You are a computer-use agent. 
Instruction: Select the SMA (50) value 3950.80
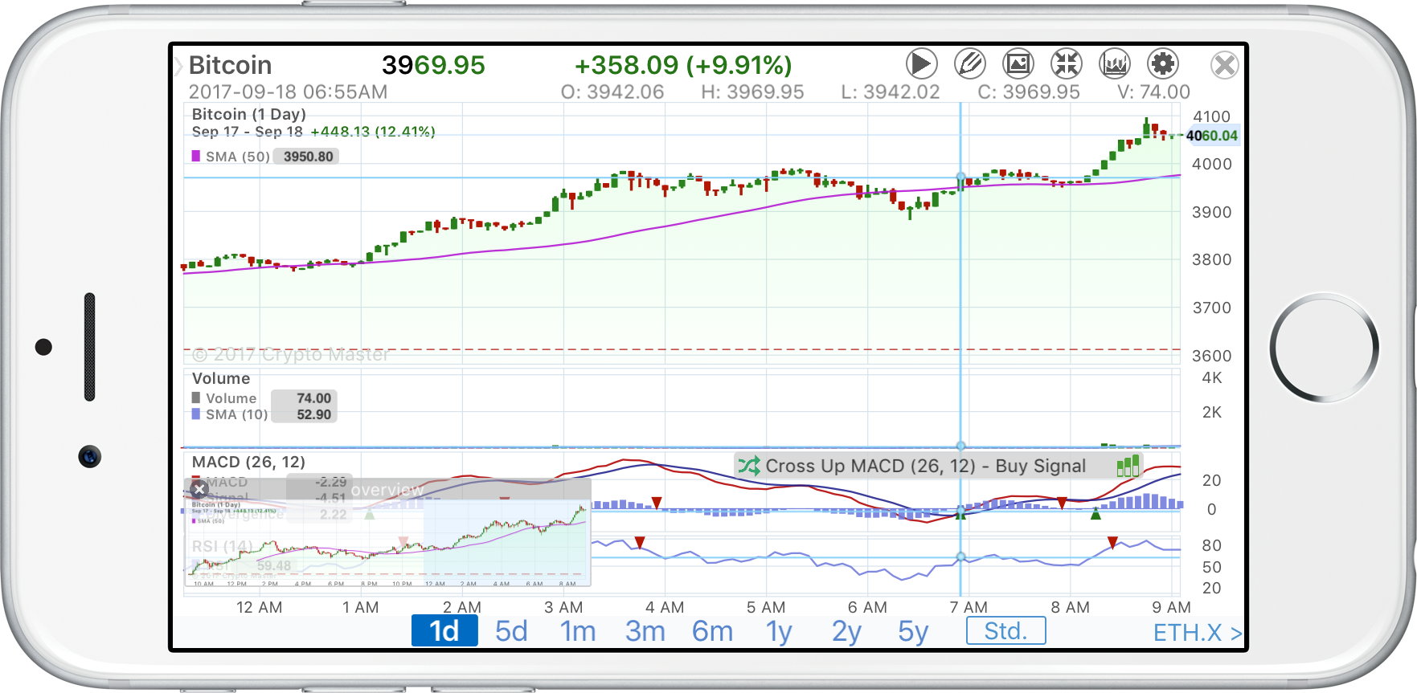[307, 157]
